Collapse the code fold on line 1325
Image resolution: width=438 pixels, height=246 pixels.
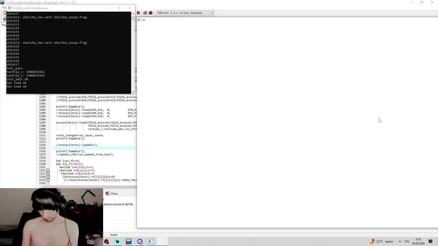coord(48,180)
